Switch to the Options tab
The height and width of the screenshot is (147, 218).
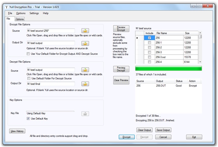pos(20,19)
